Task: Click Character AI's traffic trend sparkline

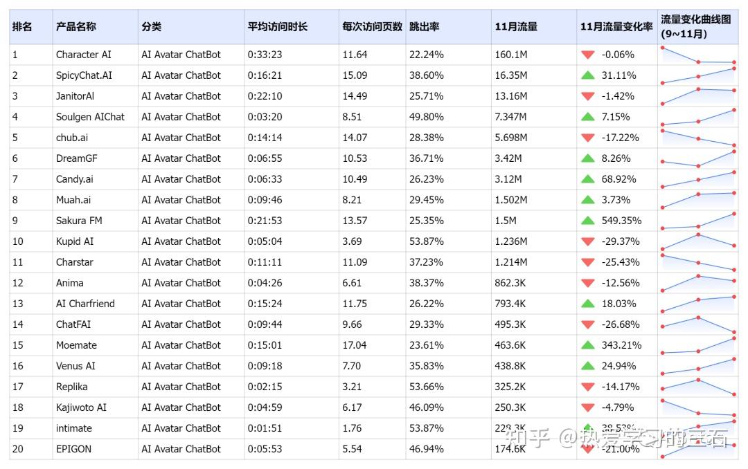Action: [x=697, y=55]
